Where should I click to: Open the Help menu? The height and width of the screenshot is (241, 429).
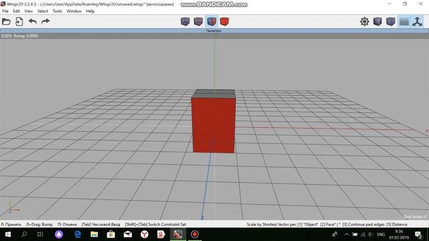pos(90,11)
